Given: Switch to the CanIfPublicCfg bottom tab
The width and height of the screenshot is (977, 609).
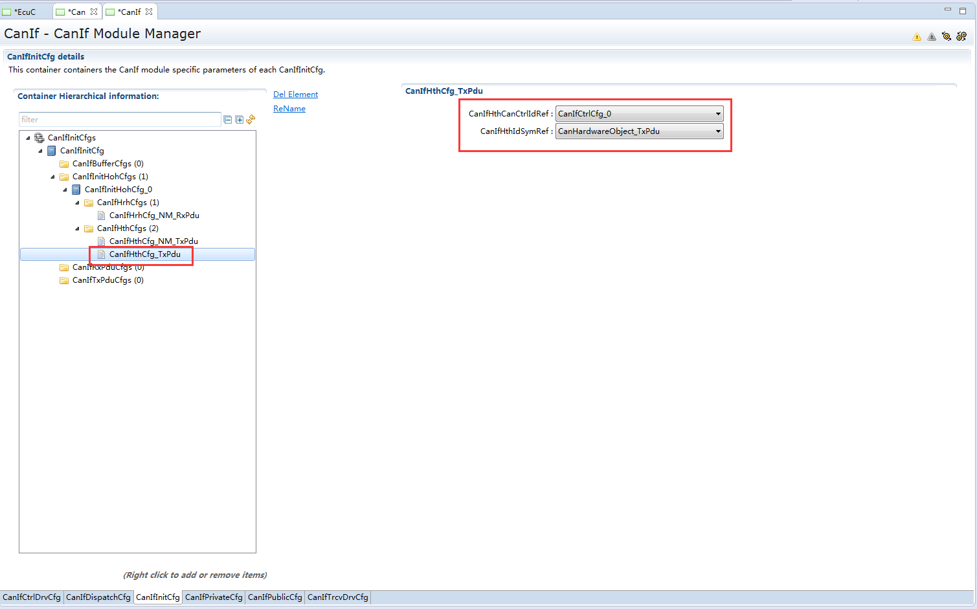Looking at the screenshot, I should coord(275,597).
